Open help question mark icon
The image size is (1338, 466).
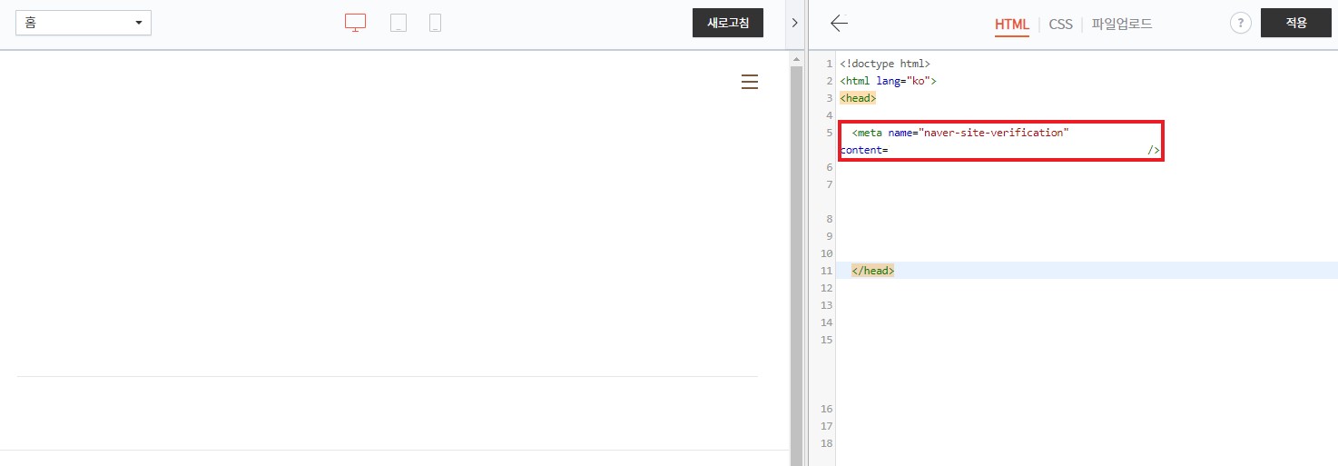coord(1241,24)
